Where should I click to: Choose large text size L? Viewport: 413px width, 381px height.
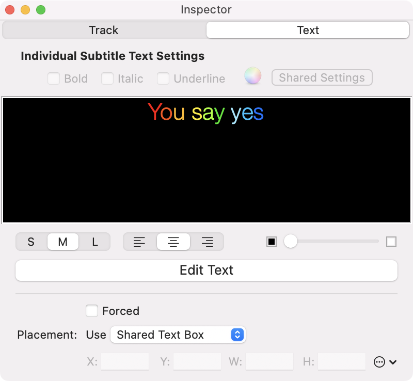(95, 242)
